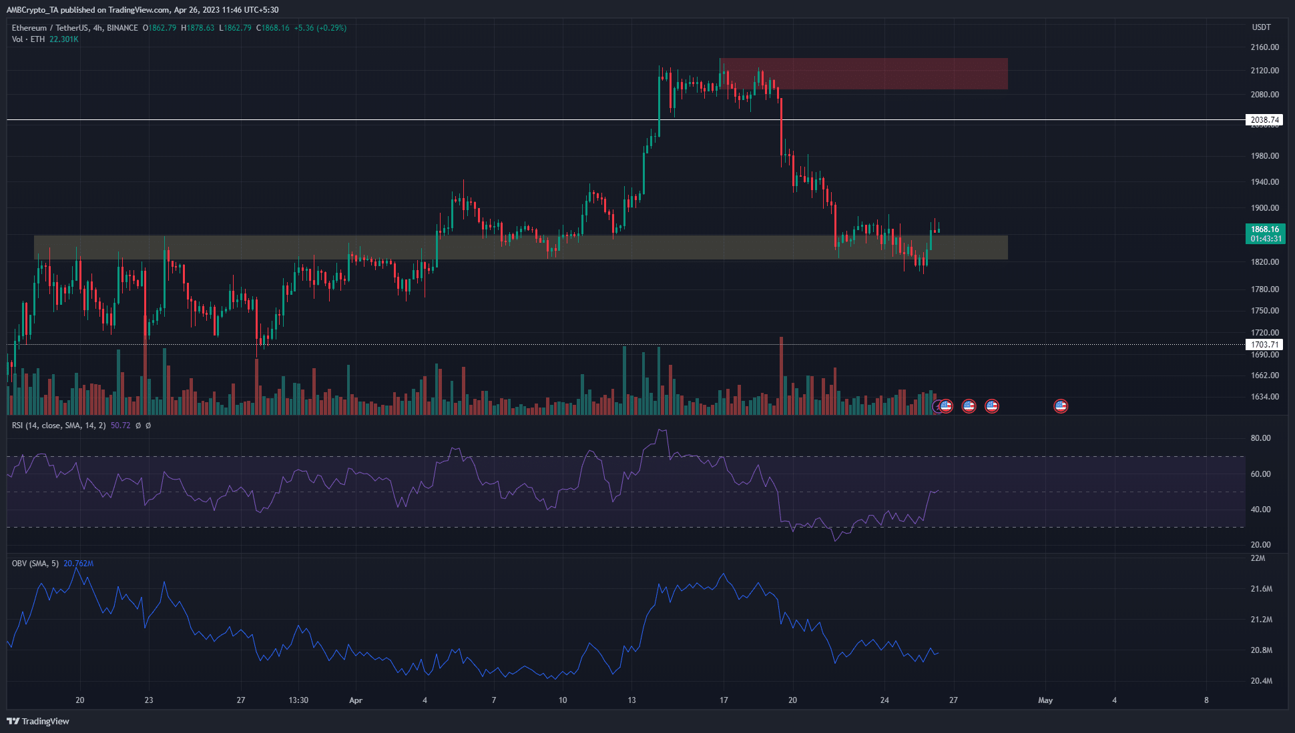Image resolution: width=1295 pixels, height=733 pixels.
Task: Click the 17 date label on time axis
Action: pos(724,700)
